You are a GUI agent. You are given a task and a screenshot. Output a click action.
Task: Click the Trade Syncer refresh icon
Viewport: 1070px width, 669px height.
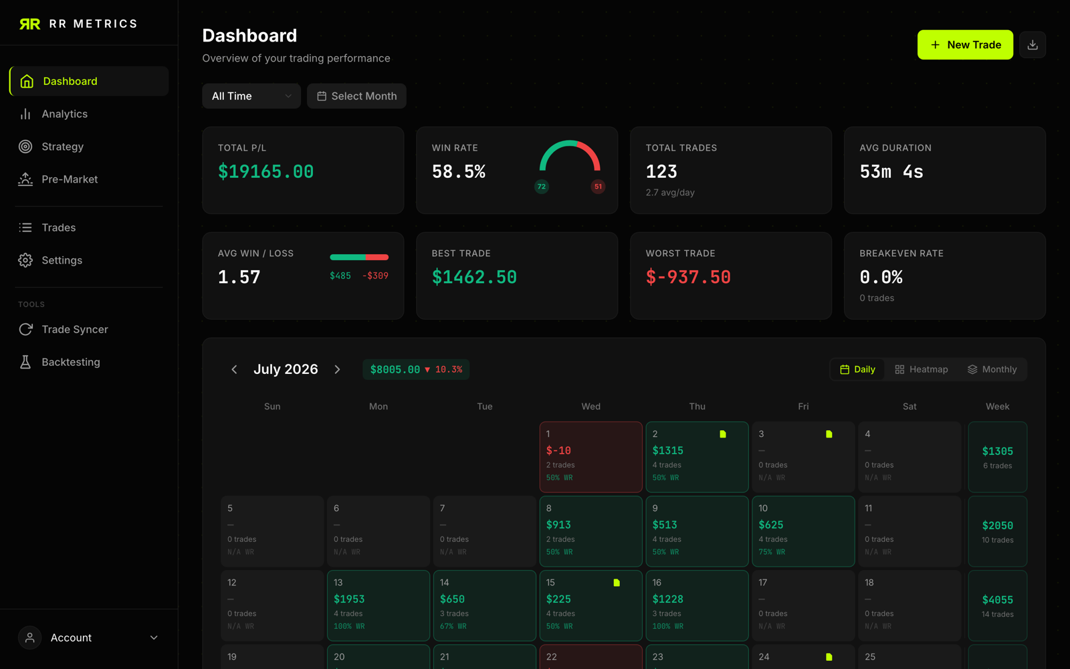tap(25, 329)
